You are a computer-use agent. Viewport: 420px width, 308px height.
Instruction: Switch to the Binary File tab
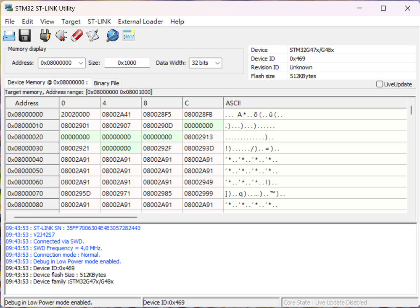point(106,83)
